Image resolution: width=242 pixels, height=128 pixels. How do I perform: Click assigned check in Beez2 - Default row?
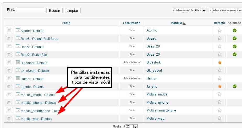[x=234, y=46]
